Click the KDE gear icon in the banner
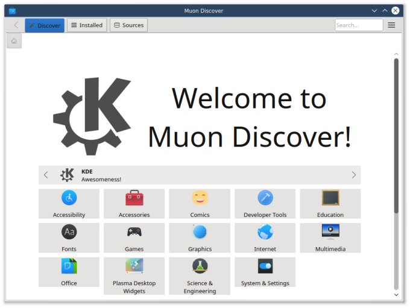 [67, 175]
